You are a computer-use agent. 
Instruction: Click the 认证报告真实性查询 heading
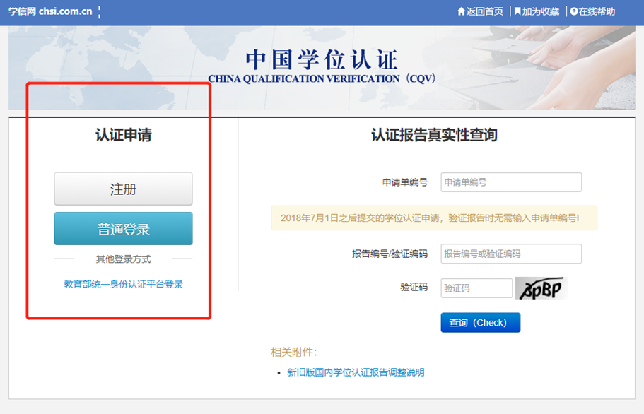click(434, 135)
